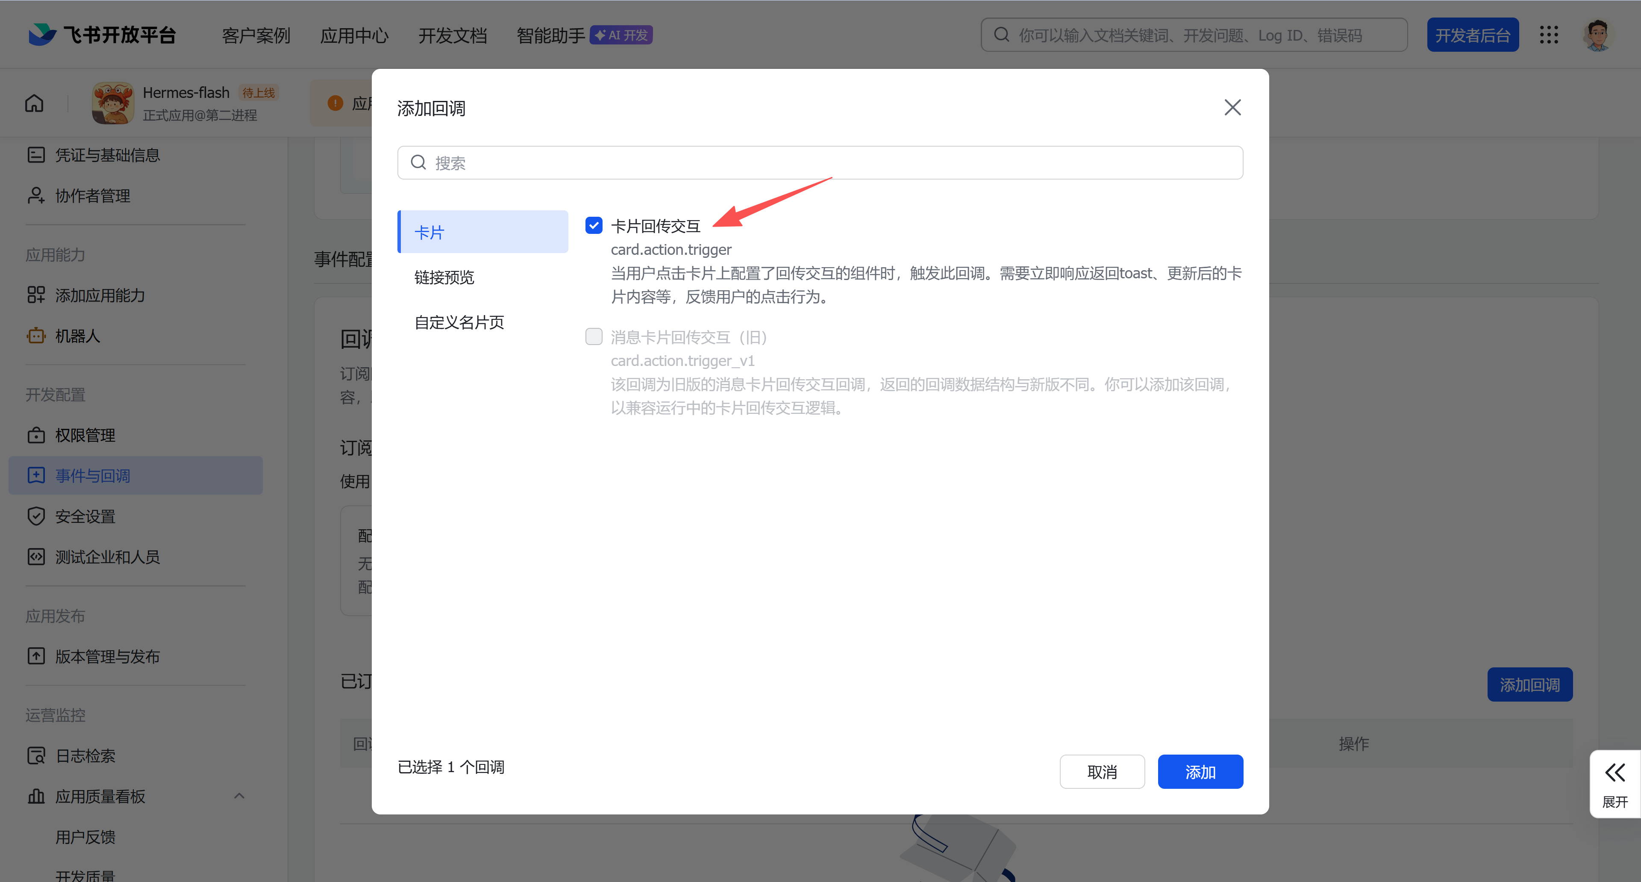Viewport: 1641px width, 882px height.
Task: Open the apps grid icon in the header
Action: [1549, 34]
